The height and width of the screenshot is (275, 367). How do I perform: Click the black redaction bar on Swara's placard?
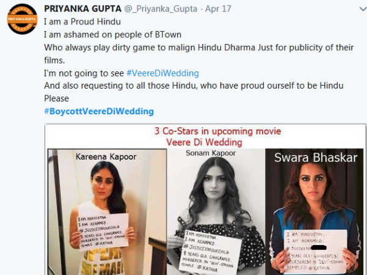tap(319, 248)
